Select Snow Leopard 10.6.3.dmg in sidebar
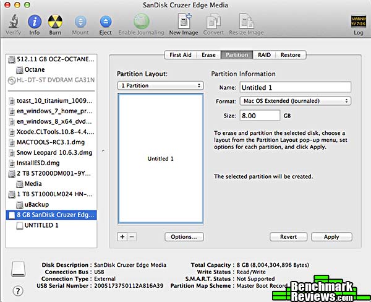 (51, 153)
